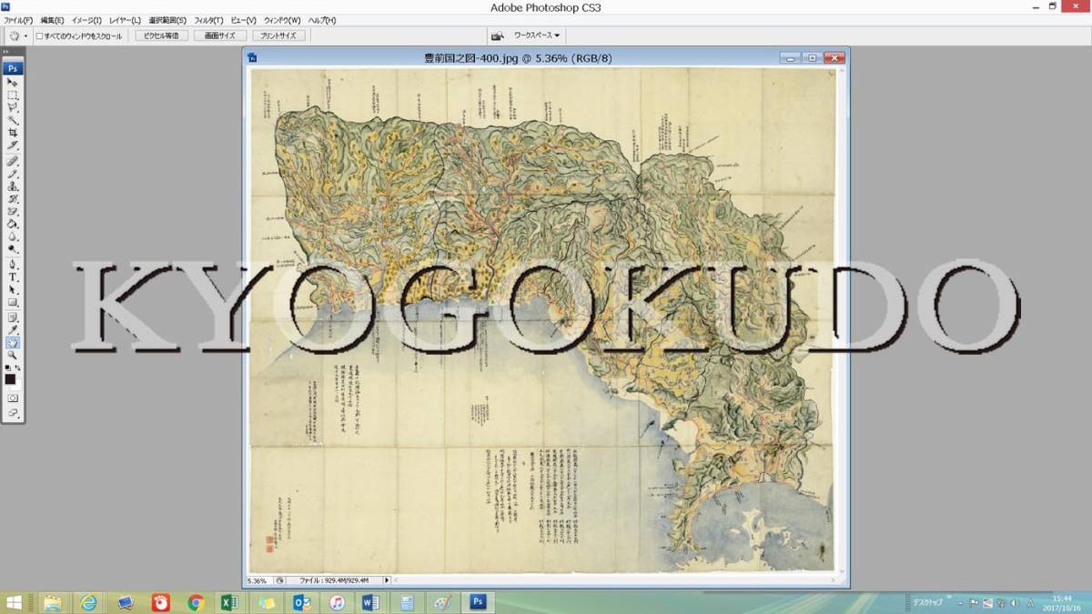Click the 画面サイズ button
The width and height of the screenshot is (1092, 614).
point(219,35)
